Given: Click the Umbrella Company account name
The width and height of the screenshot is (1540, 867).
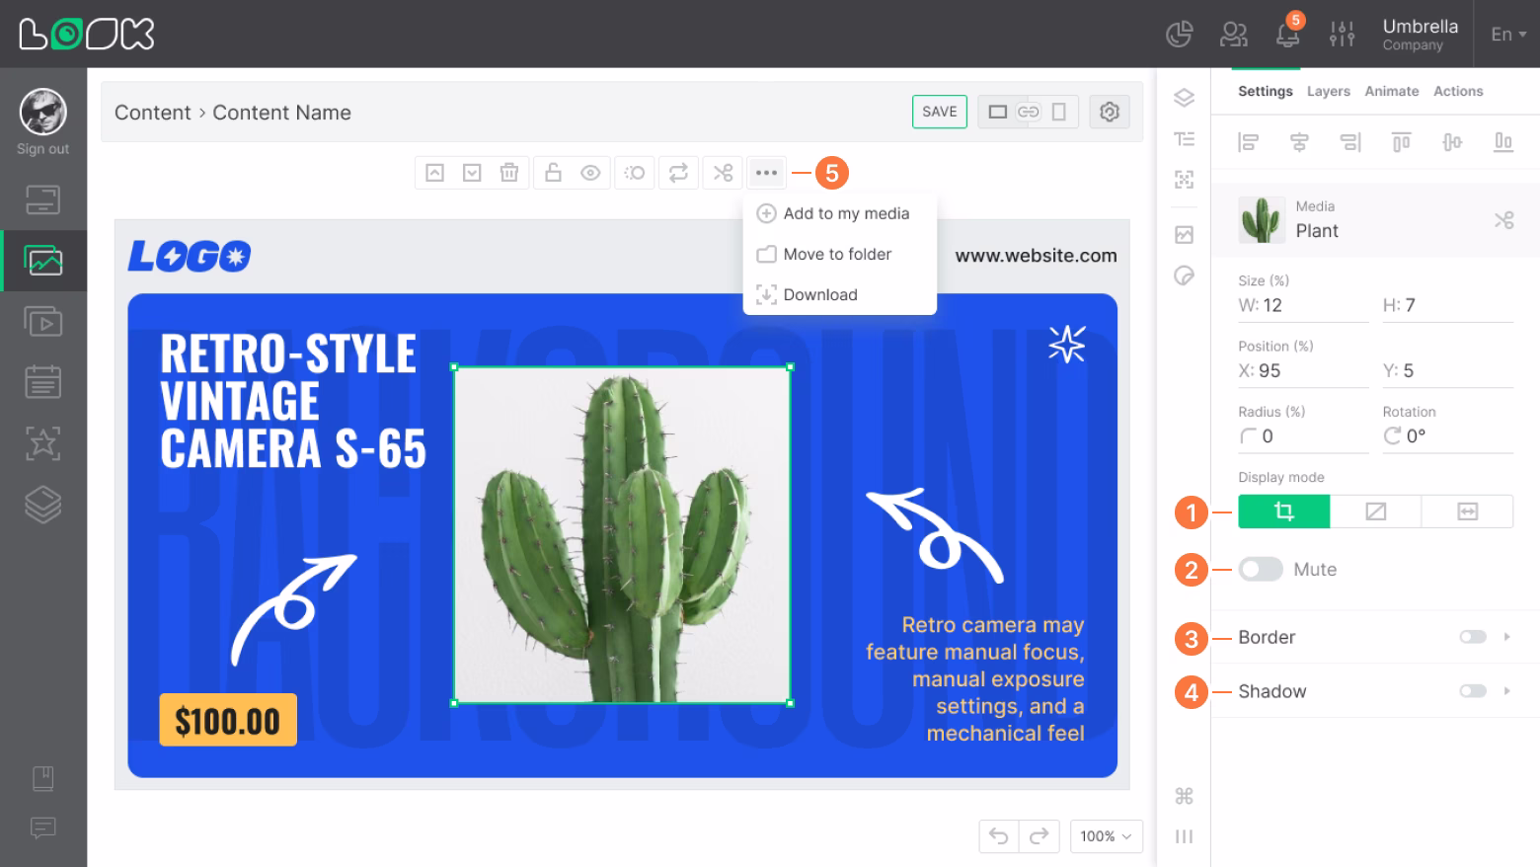Looking at the screenshot, I should (x=1420, y=35).
